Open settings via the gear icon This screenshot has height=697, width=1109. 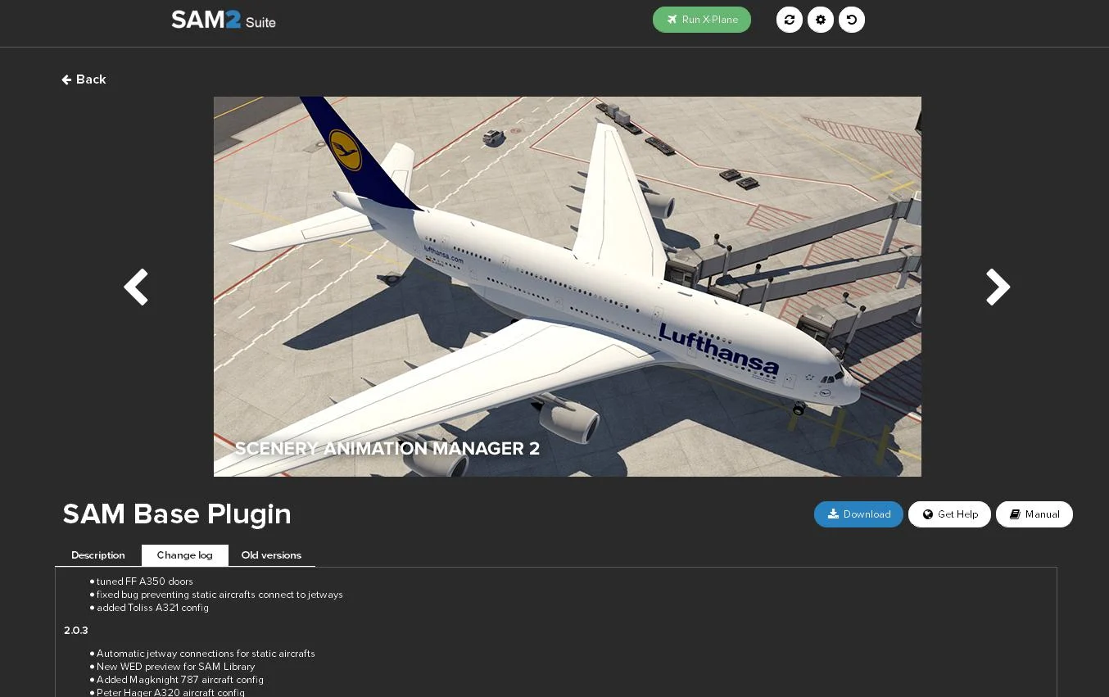click(x=821, y=20)
